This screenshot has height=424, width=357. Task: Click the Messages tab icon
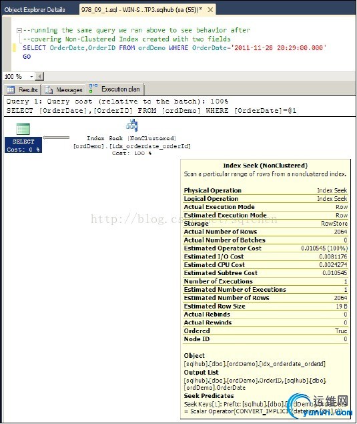tap(49, 89)
